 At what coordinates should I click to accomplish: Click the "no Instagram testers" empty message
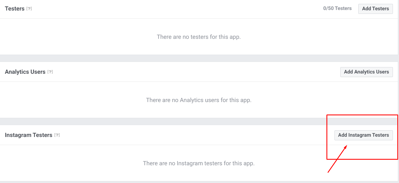coord(199,163)
